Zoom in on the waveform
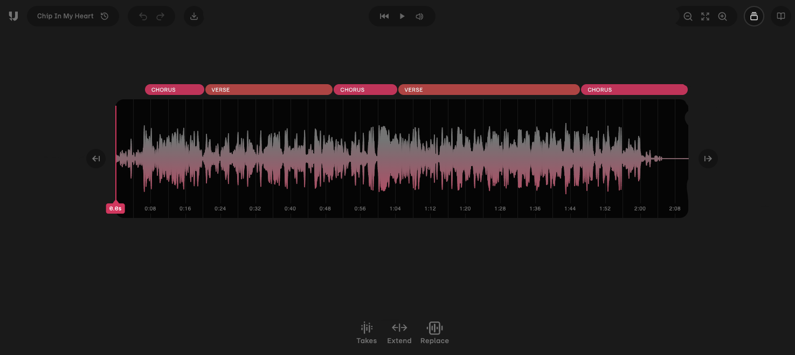 tap(723, 16)
